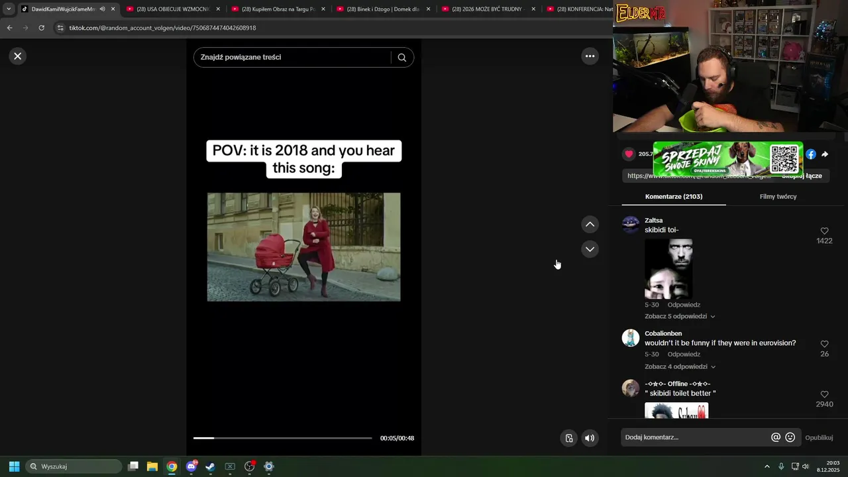Close the TikTok video viewer
The width and height of the screenshot is (848, 477).
coord(18,56)
